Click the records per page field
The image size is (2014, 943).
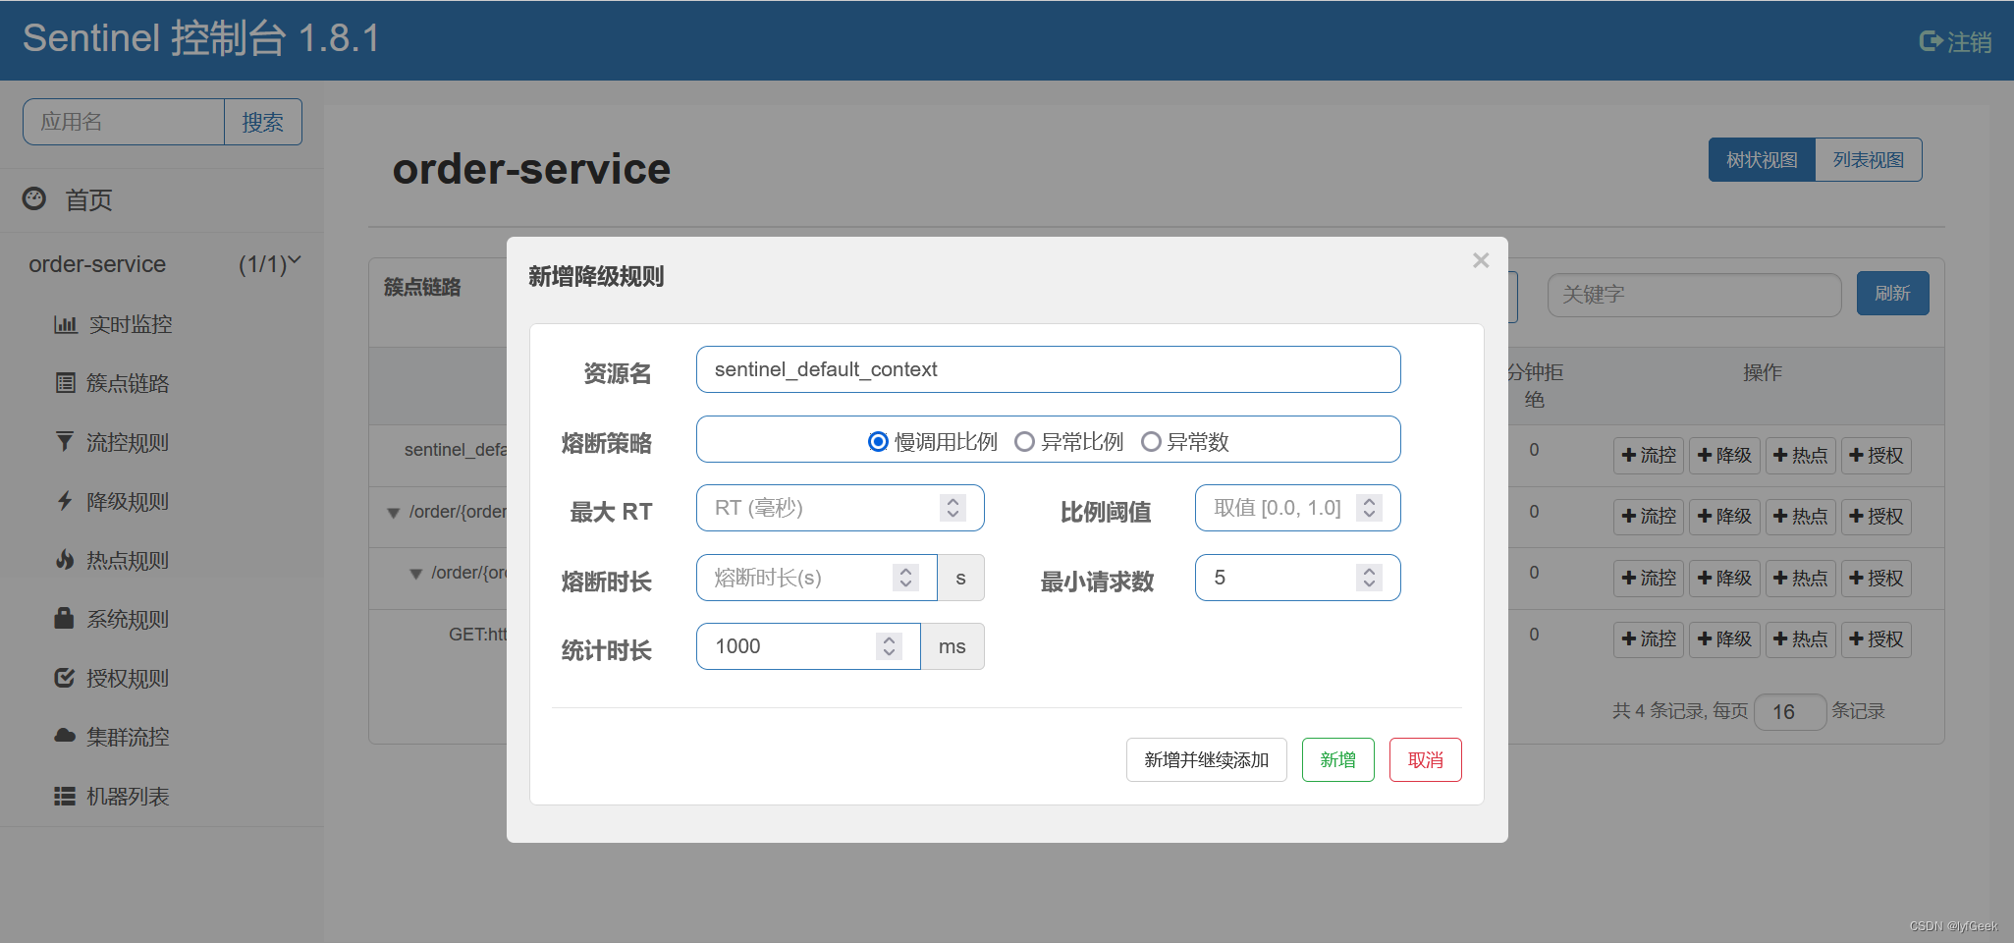[1790, 711]
